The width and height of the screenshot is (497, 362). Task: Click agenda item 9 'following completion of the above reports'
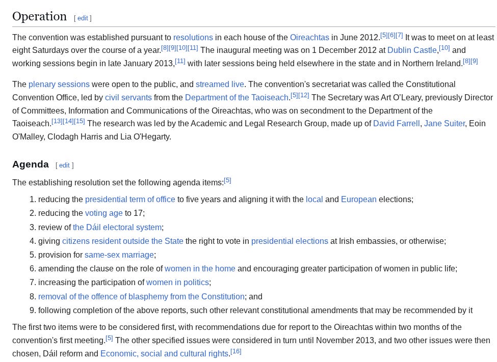click(x=255, y=311)
